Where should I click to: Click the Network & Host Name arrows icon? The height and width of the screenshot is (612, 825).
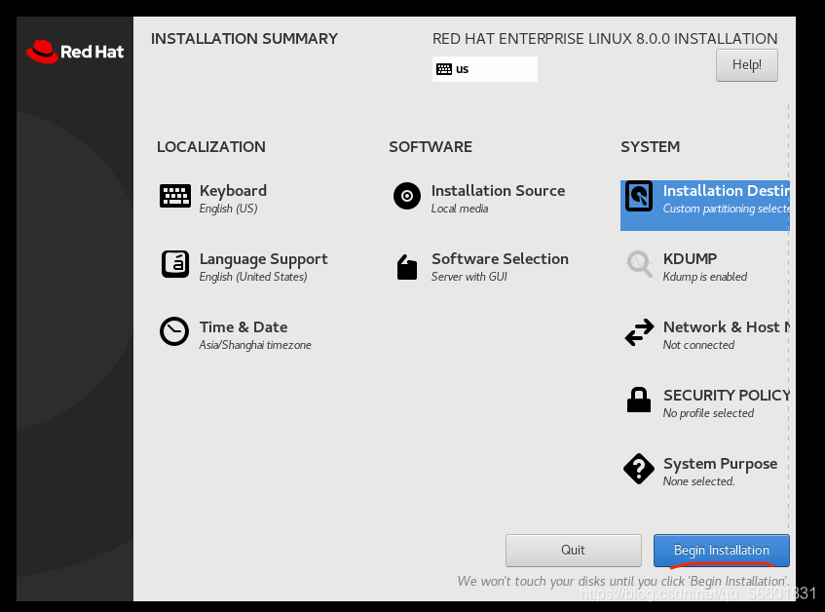(639, 332)
